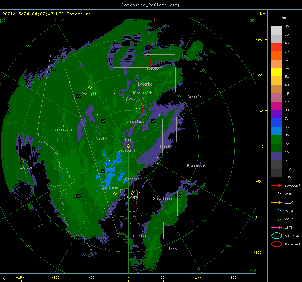Image resolution: width=302 pixels, height=282 pixels.
Task: Click the Strathmore label
Action: point(163,199)
